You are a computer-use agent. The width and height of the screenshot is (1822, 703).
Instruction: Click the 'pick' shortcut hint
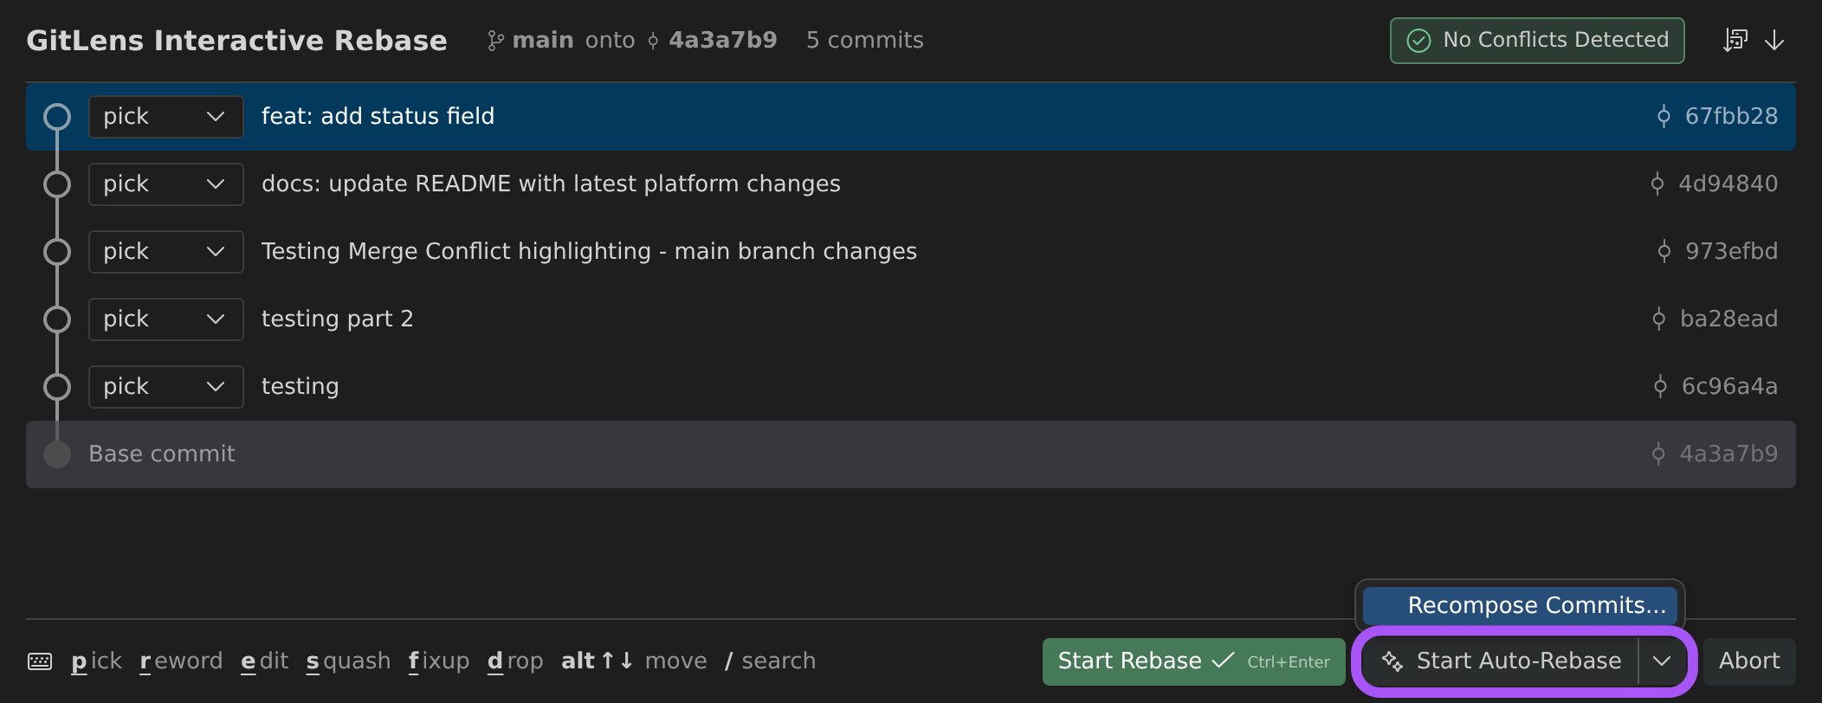tap(96, 661)
